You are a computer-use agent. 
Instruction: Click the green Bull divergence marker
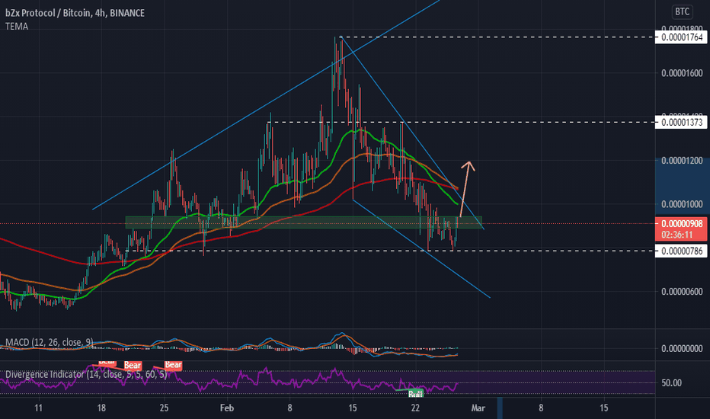[415, 394]
